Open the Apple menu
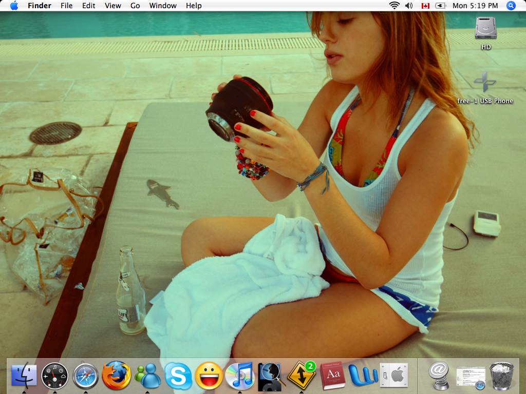 14,6
